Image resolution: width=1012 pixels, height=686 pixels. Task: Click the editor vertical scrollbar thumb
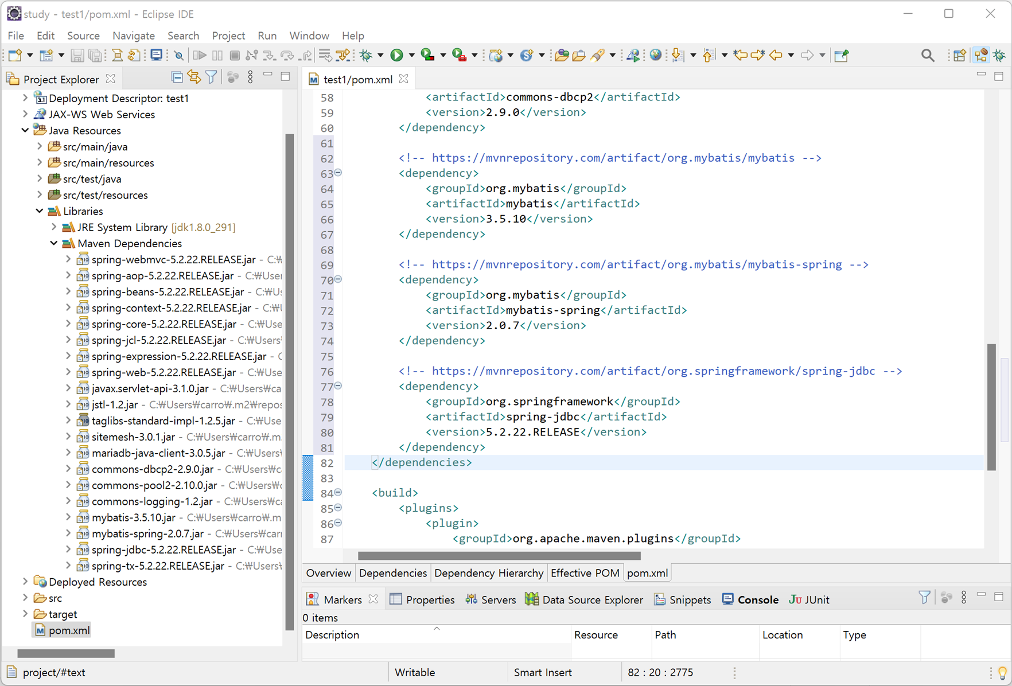pos(991,407)
